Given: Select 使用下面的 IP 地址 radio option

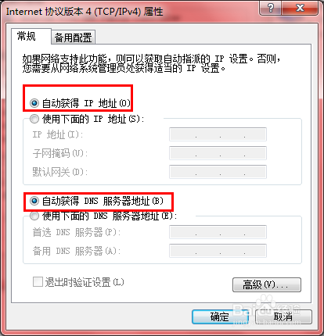Looking at the screenshot, I should [x=34, y=119].
